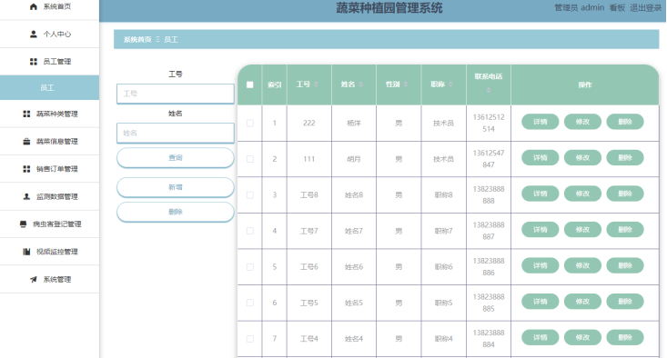667x358 pixels.
Task: Click phone number 13612512514 cell
Action: (x=489, y=124)
